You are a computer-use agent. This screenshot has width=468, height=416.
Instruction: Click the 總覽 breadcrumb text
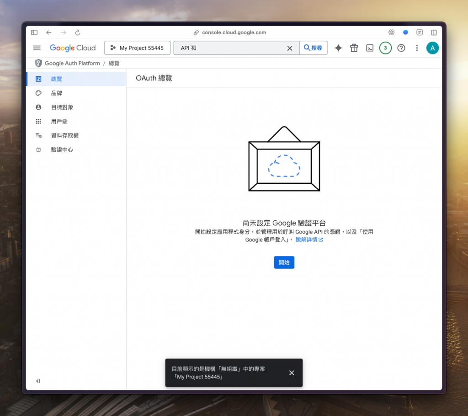coord(114,63)
